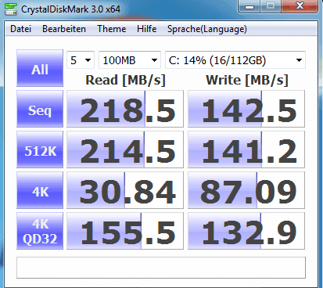Select the Seq read result 218.5
The height and width of the screenshot is (288, 323).
125,109
